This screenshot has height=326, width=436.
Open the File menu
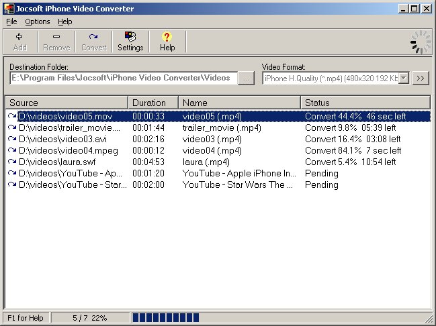click(x=11, y=21)
